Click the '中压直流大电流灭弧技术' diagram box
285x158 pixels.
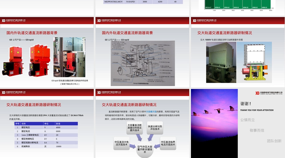click(x=121, y=143)
